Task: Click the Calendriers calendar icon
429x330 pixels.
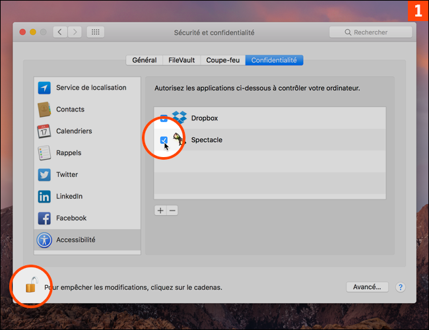Action: click(44, 131)
